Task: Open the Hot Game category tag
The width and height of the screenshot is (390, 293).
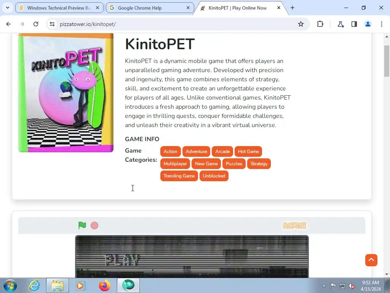Action: (x=248, y=151)
